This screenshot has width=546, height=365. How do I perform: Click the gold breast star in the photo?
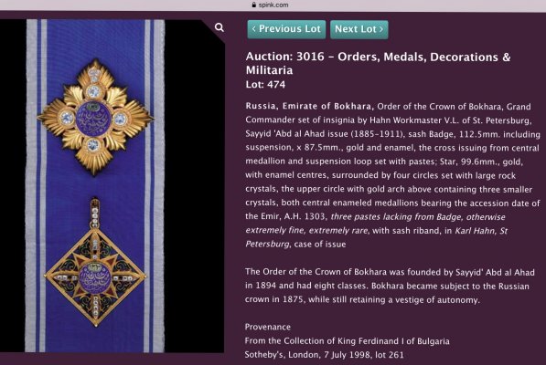click(95, 118)
